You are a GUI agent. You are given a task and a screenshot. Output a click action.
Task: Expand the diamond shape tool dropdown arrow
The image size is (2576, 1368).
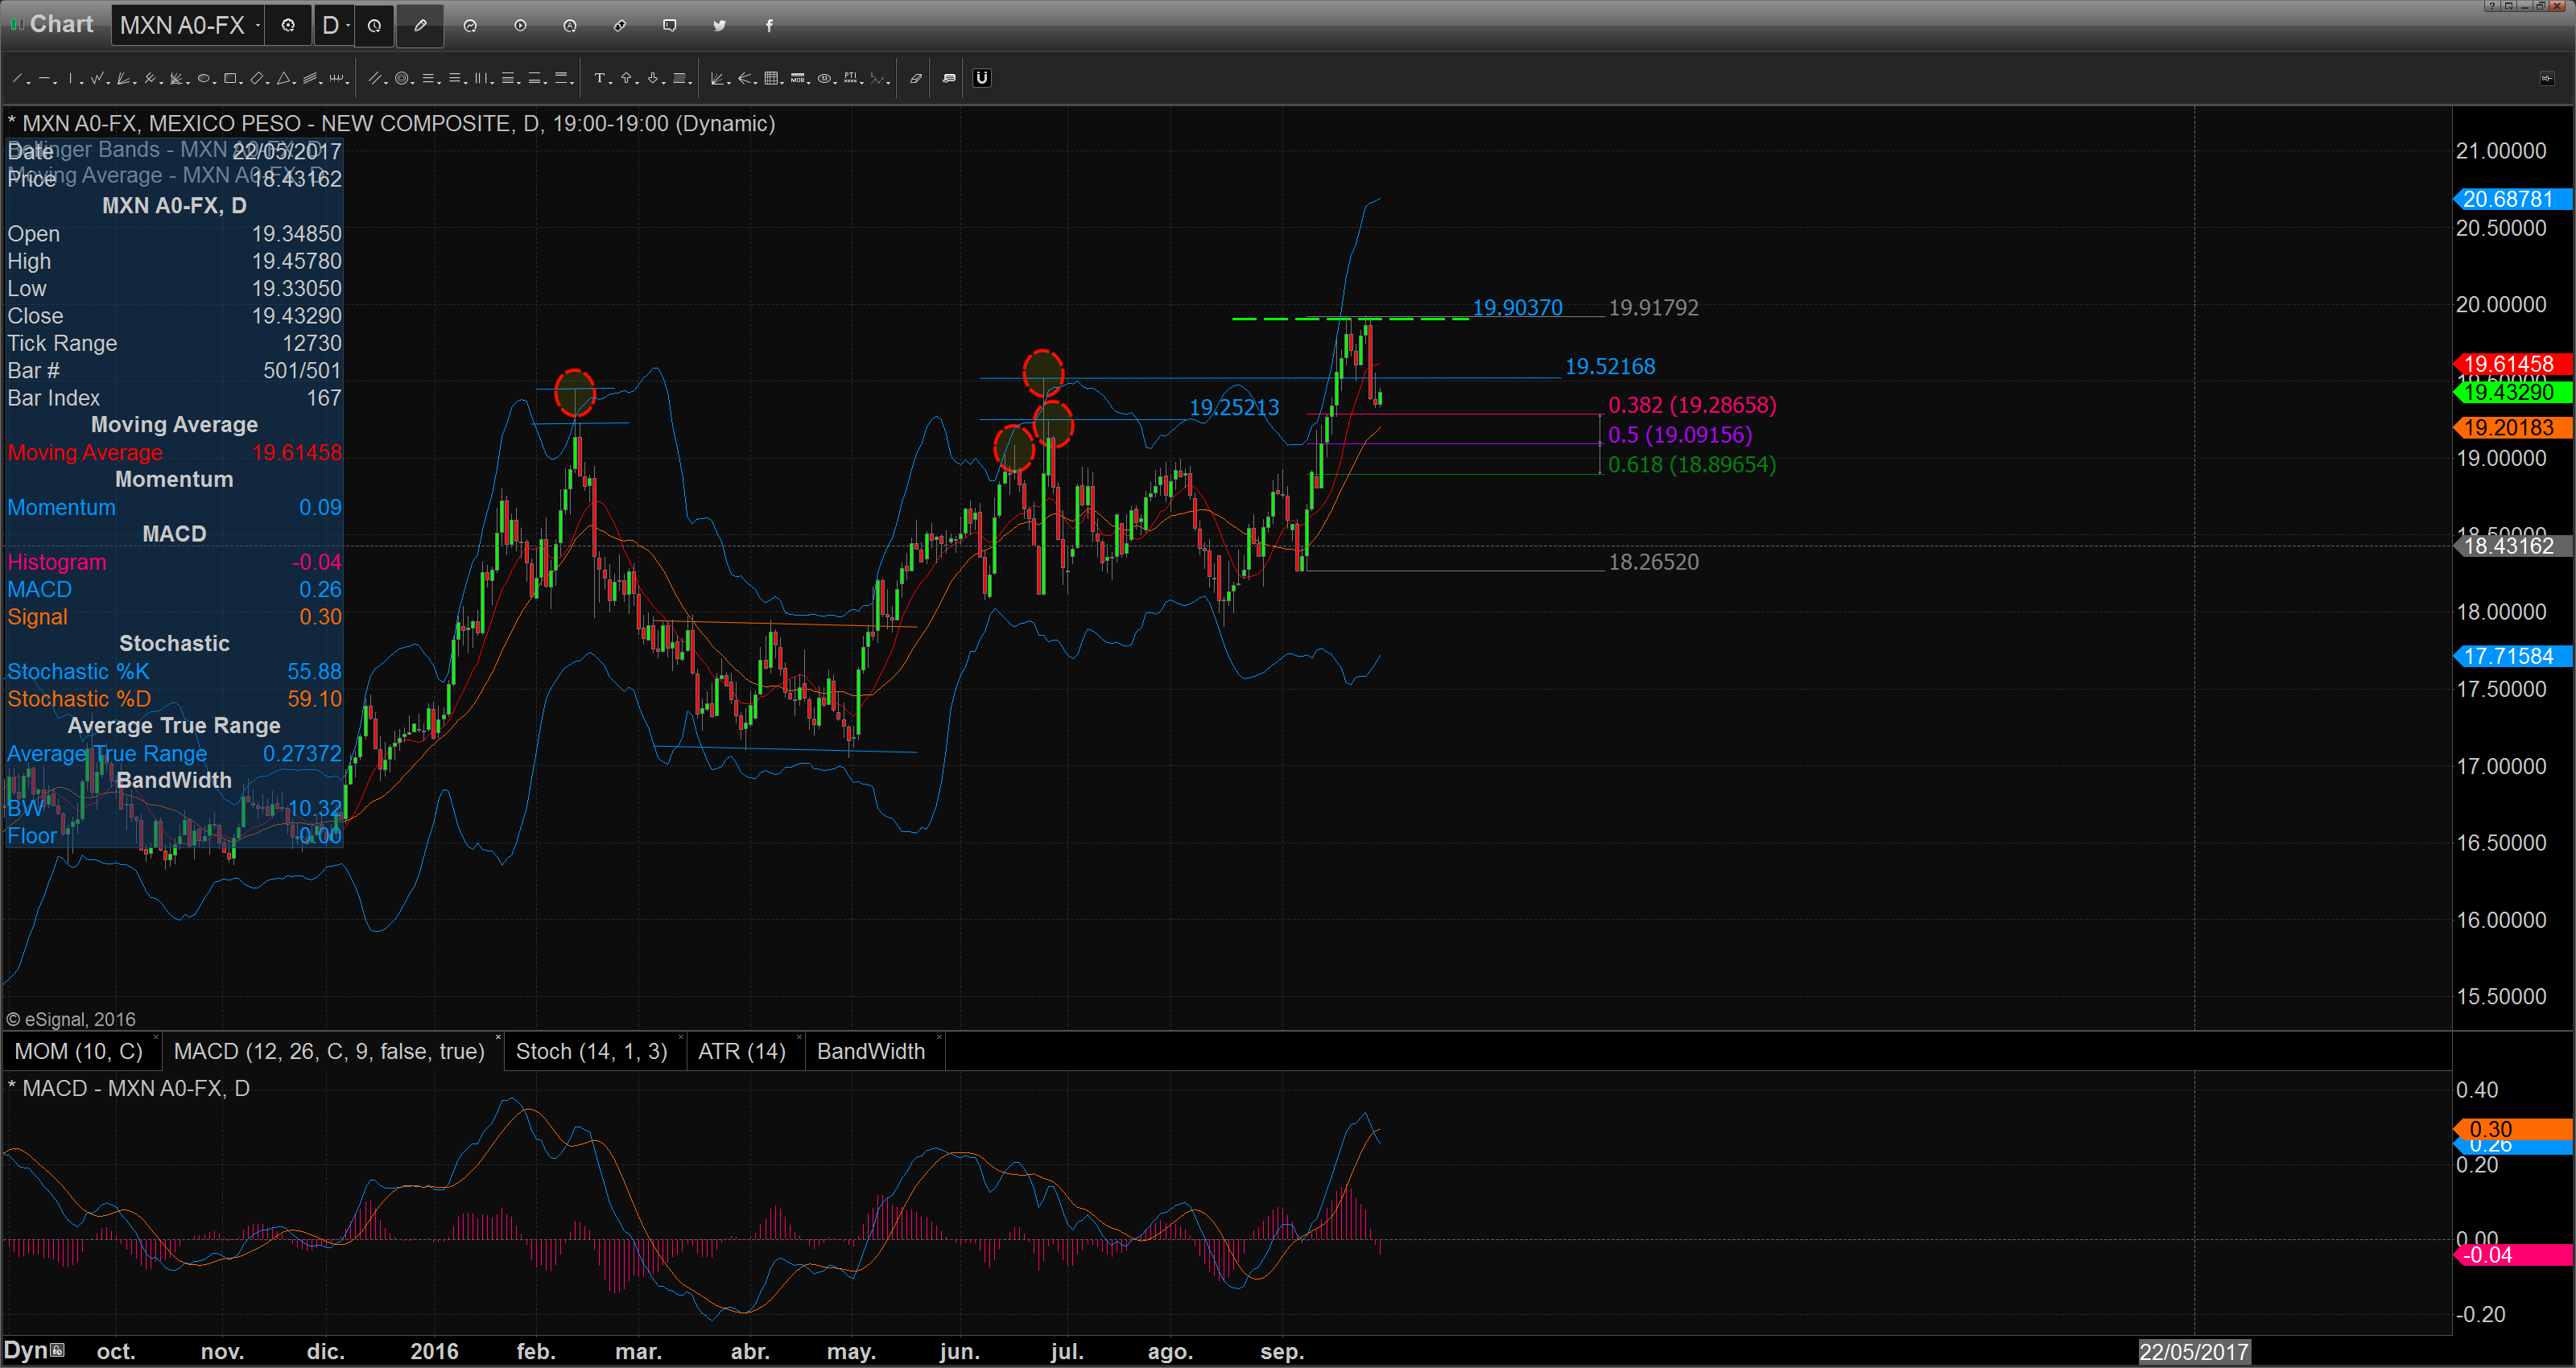click(268, 83)
